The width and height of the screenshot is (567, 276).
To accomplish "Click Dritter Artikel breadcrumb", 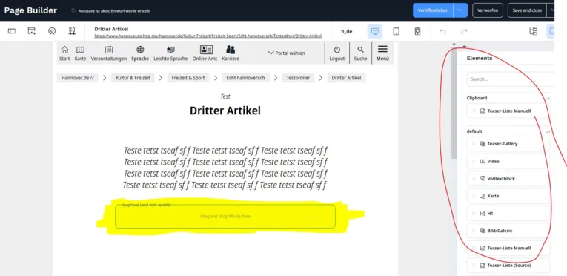I will (346, 78).
